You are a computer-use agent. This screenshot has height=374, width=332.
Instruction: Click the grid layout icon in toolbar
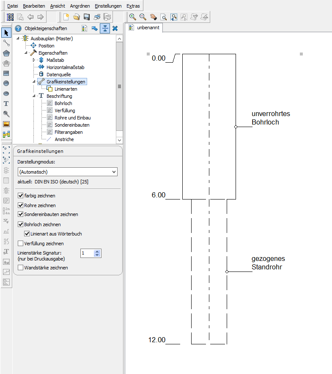coord(10,17)
